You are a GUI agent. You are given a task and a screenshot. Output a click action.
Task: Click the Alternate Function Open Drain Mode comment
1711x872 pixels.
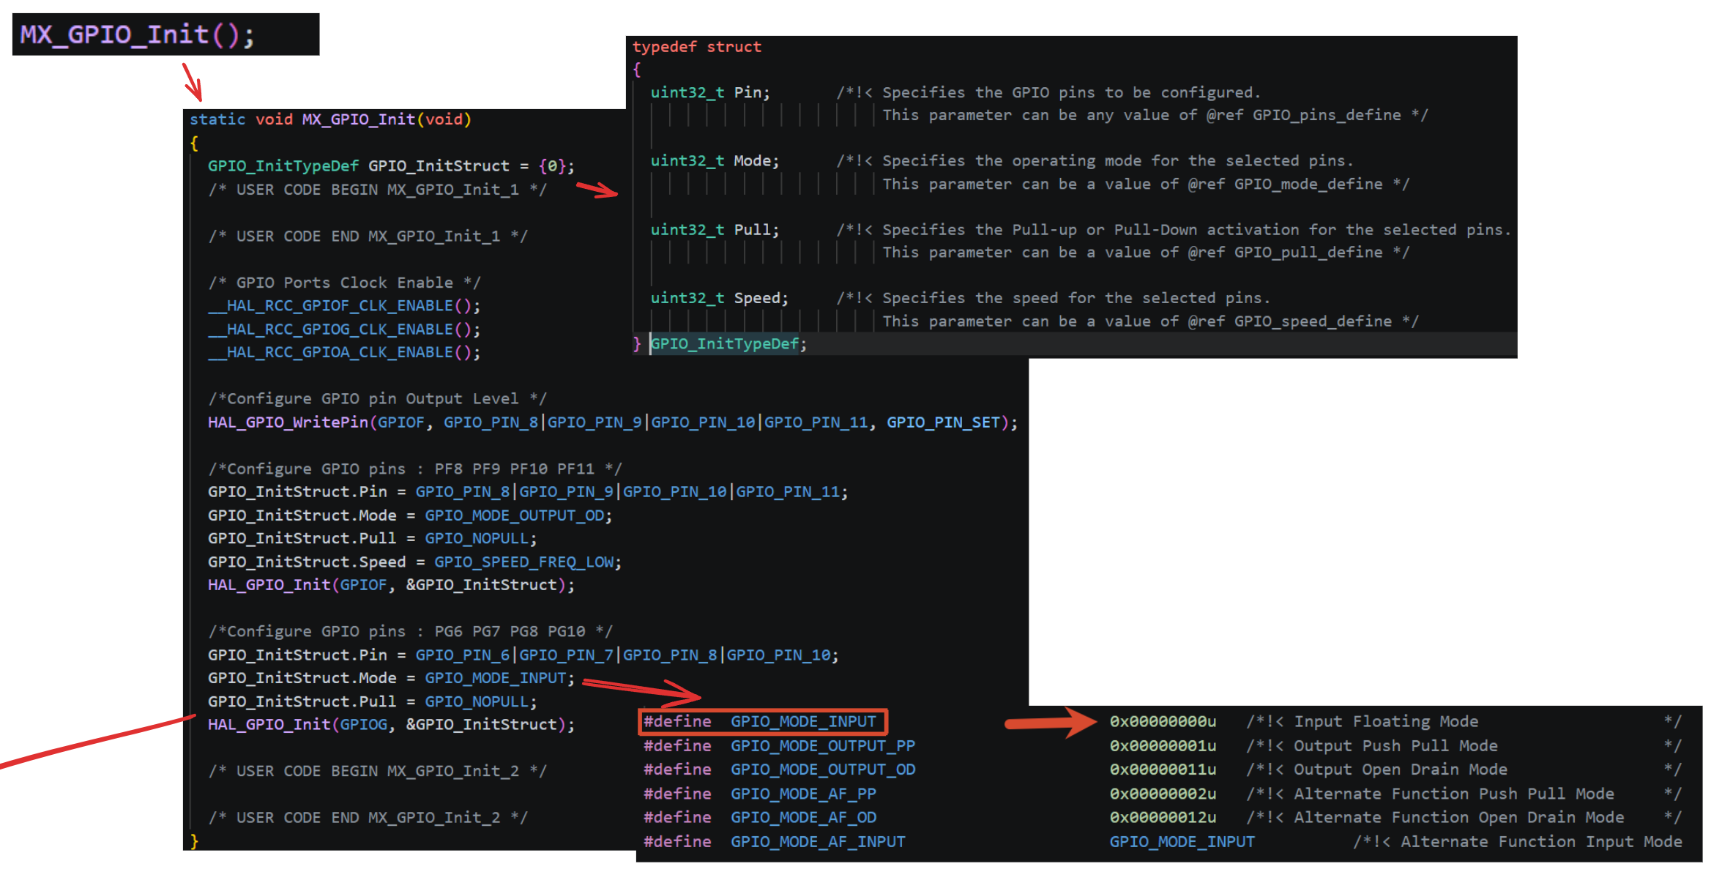pos(1459,817)
